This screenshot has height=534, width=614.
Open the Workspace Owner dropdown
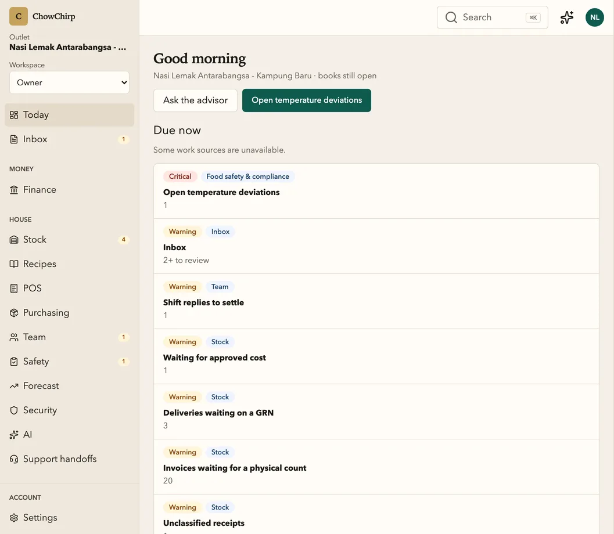pos(69,82)
